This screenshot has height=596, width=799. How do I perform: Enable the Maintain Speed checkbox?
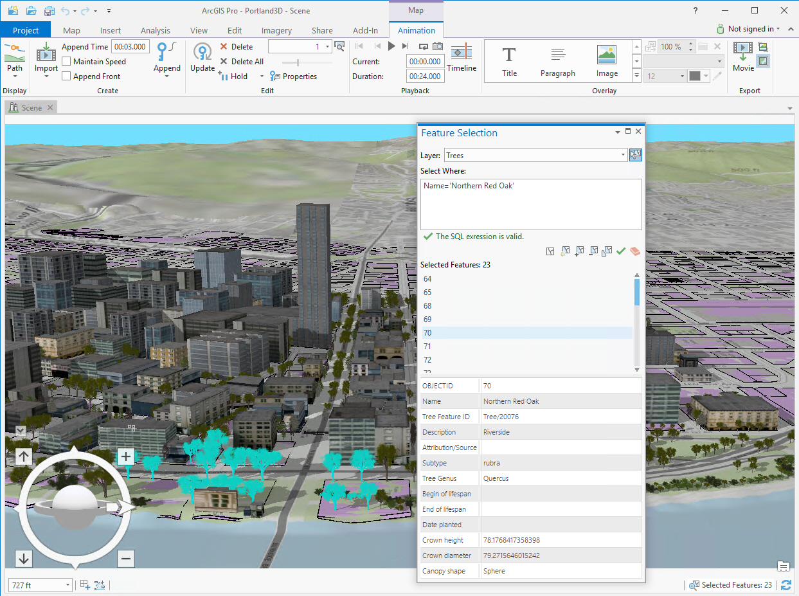(67, 62)
